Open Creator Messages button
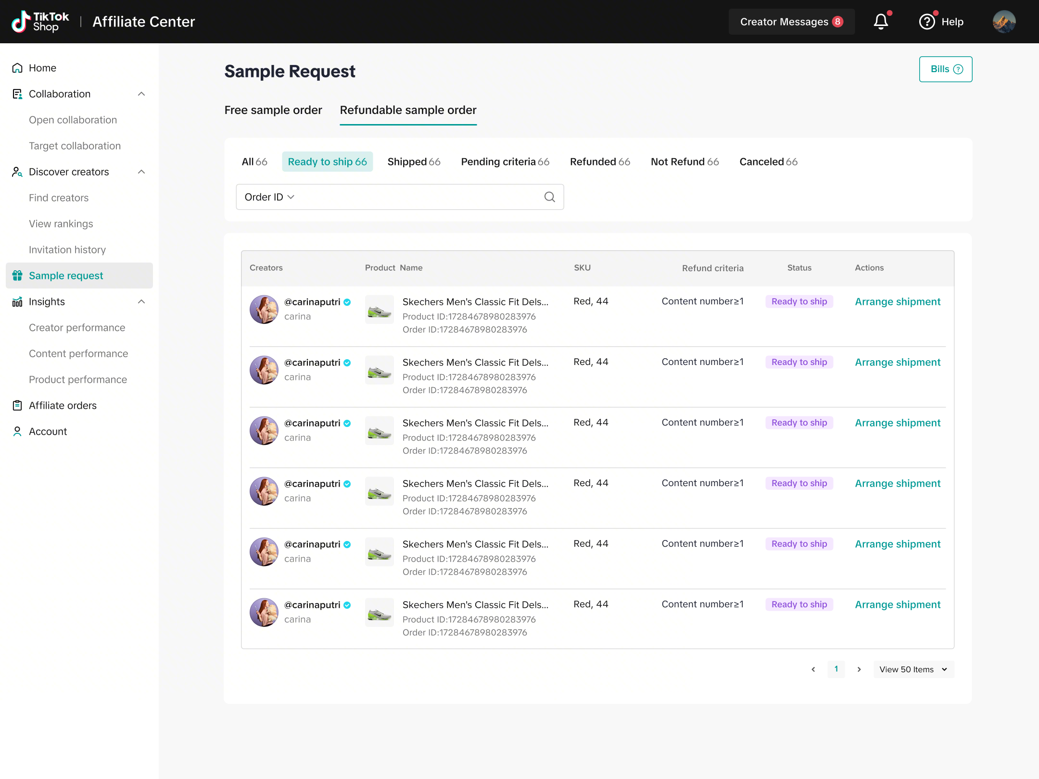The image size is (1039, 779). pos(791,22)
